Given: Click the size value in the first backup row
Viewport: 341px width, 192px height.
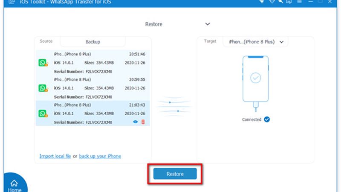Looking at the screenshot, I should click(105, 63).
